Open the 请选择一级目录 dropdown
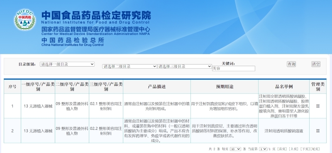The image size is (332, 153). coord(67,64)
